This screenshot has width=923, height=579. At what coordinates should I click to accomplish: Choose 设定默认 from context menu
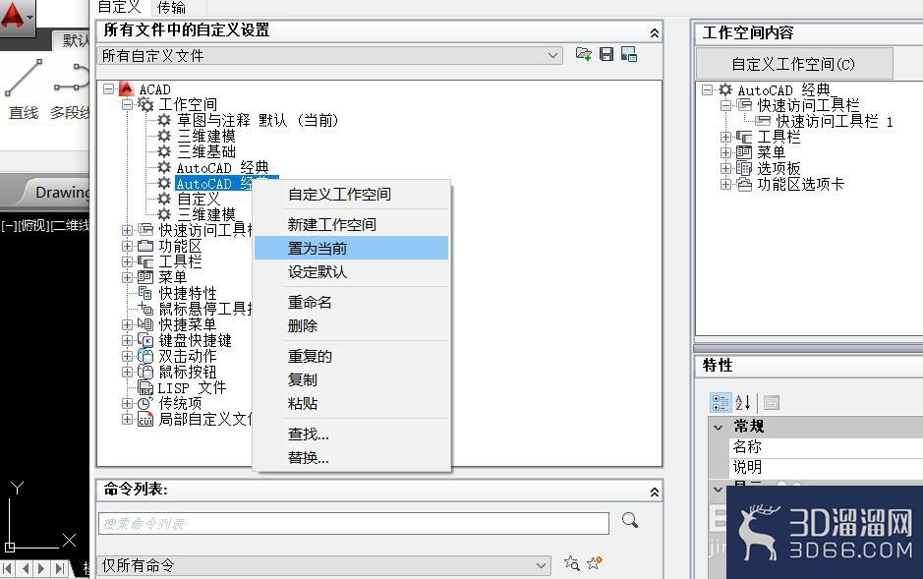pyautogui.click(x=352, y=272)
